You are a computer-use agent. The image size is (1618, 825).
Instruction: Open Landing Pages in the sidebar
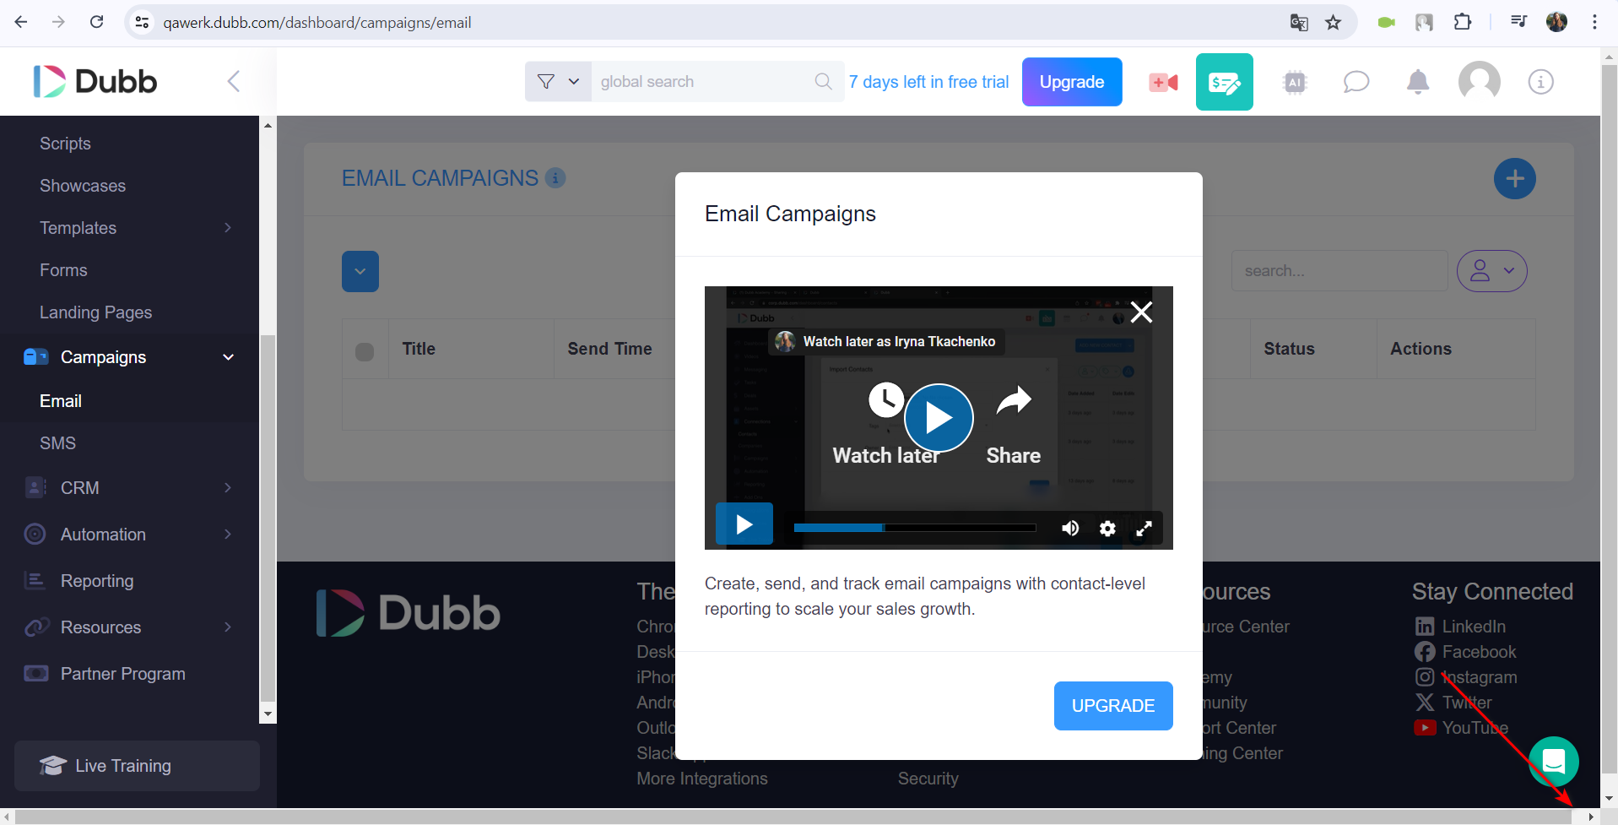[x=95, y=312]
